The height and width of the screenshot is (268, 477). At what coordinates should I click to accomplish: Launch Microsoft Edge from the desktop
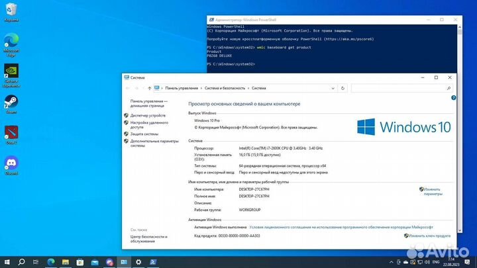(11, 44)
